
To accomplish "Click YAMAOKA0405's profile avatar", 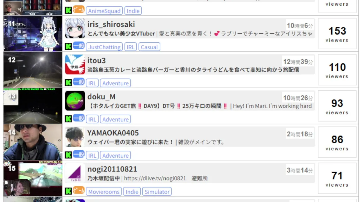I will pyautogui.click(x=75, y=137).
